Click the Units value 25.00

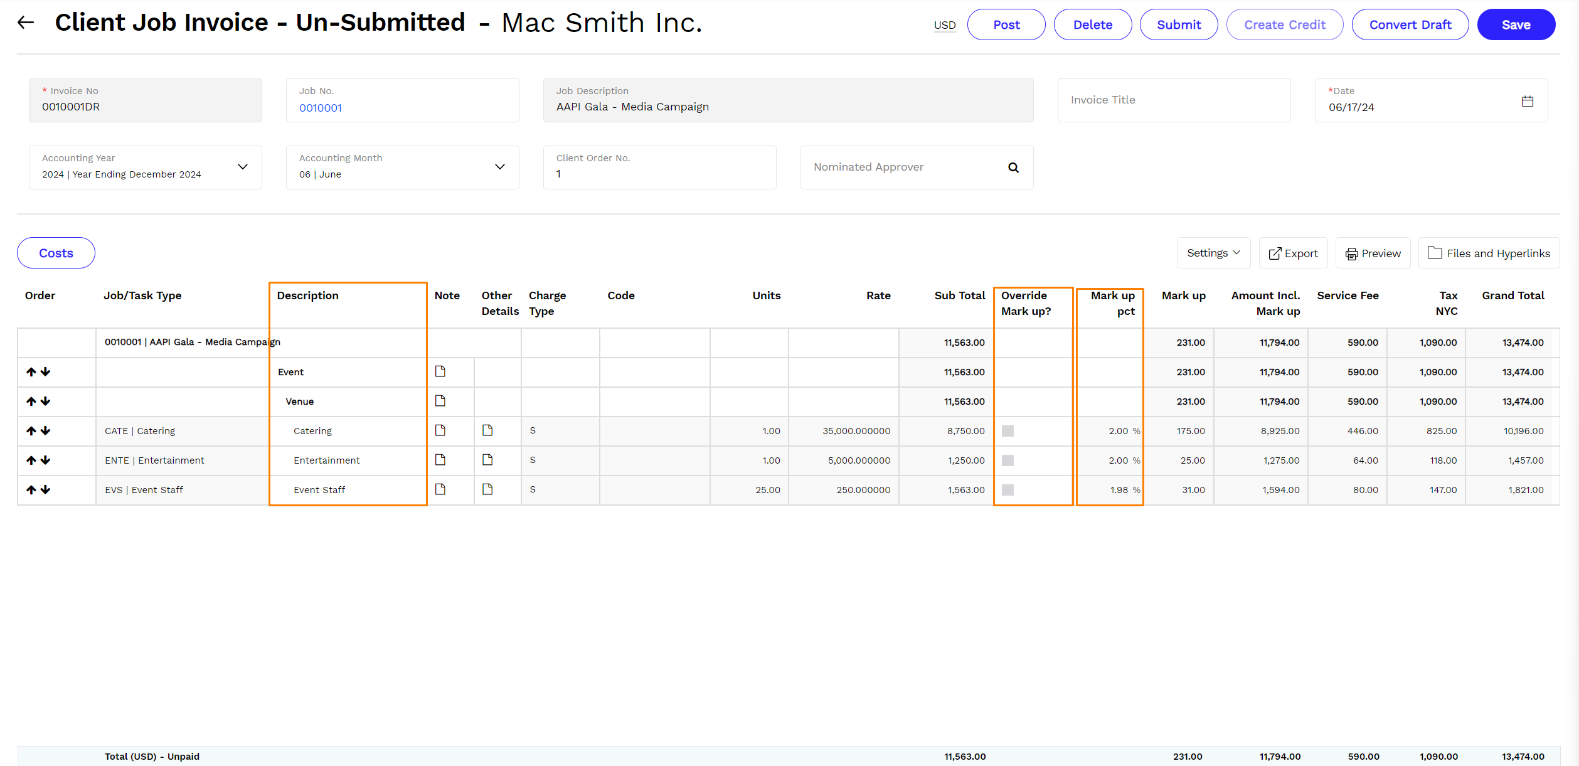pos(768,490)
